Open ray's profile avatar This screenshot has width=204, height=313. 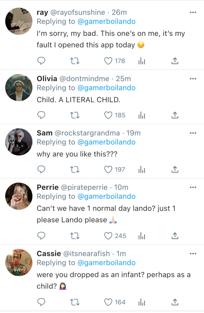point(19,21)
